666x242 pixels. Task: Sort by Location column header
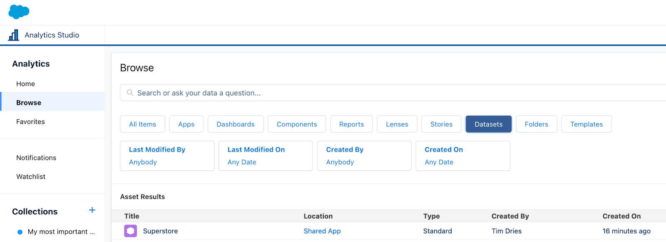point(318,216)
